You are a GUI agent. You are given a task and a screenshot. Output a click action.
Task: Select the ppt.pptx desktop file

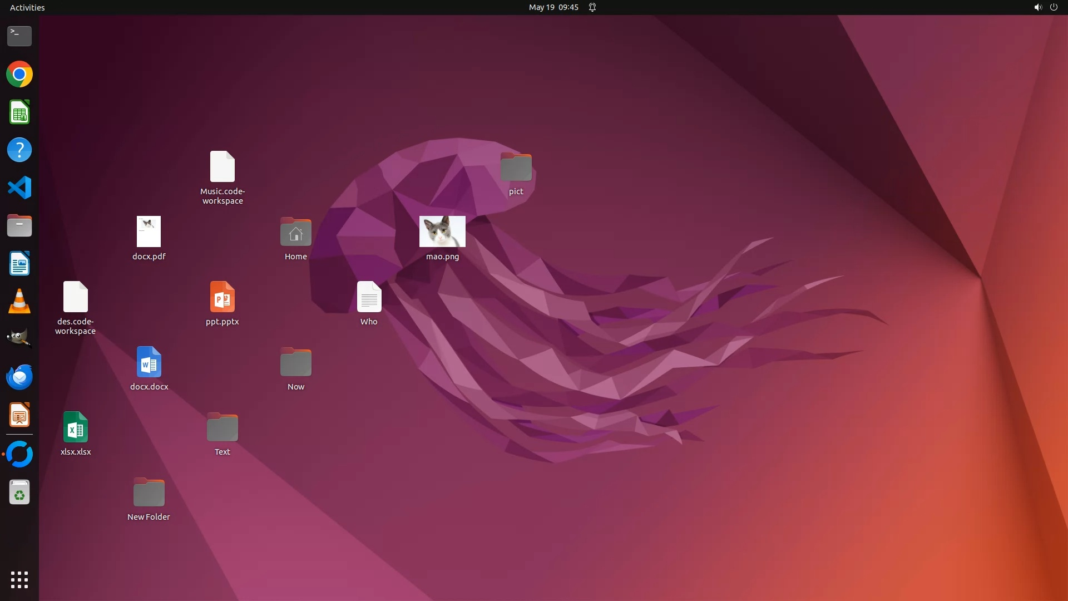tap(222, 297)
